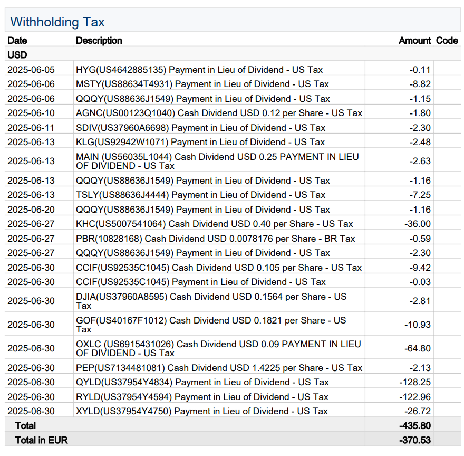The image size is (464, 456).
Task: Click the SDIV Payment in Lieu row
Action: point(200,128)
